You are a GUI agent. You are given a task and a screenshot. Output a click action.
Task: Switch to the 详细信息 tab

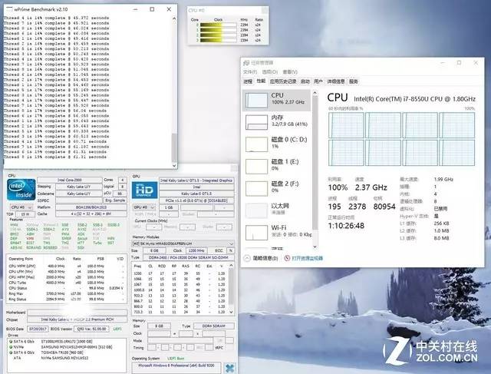point(336,81)
